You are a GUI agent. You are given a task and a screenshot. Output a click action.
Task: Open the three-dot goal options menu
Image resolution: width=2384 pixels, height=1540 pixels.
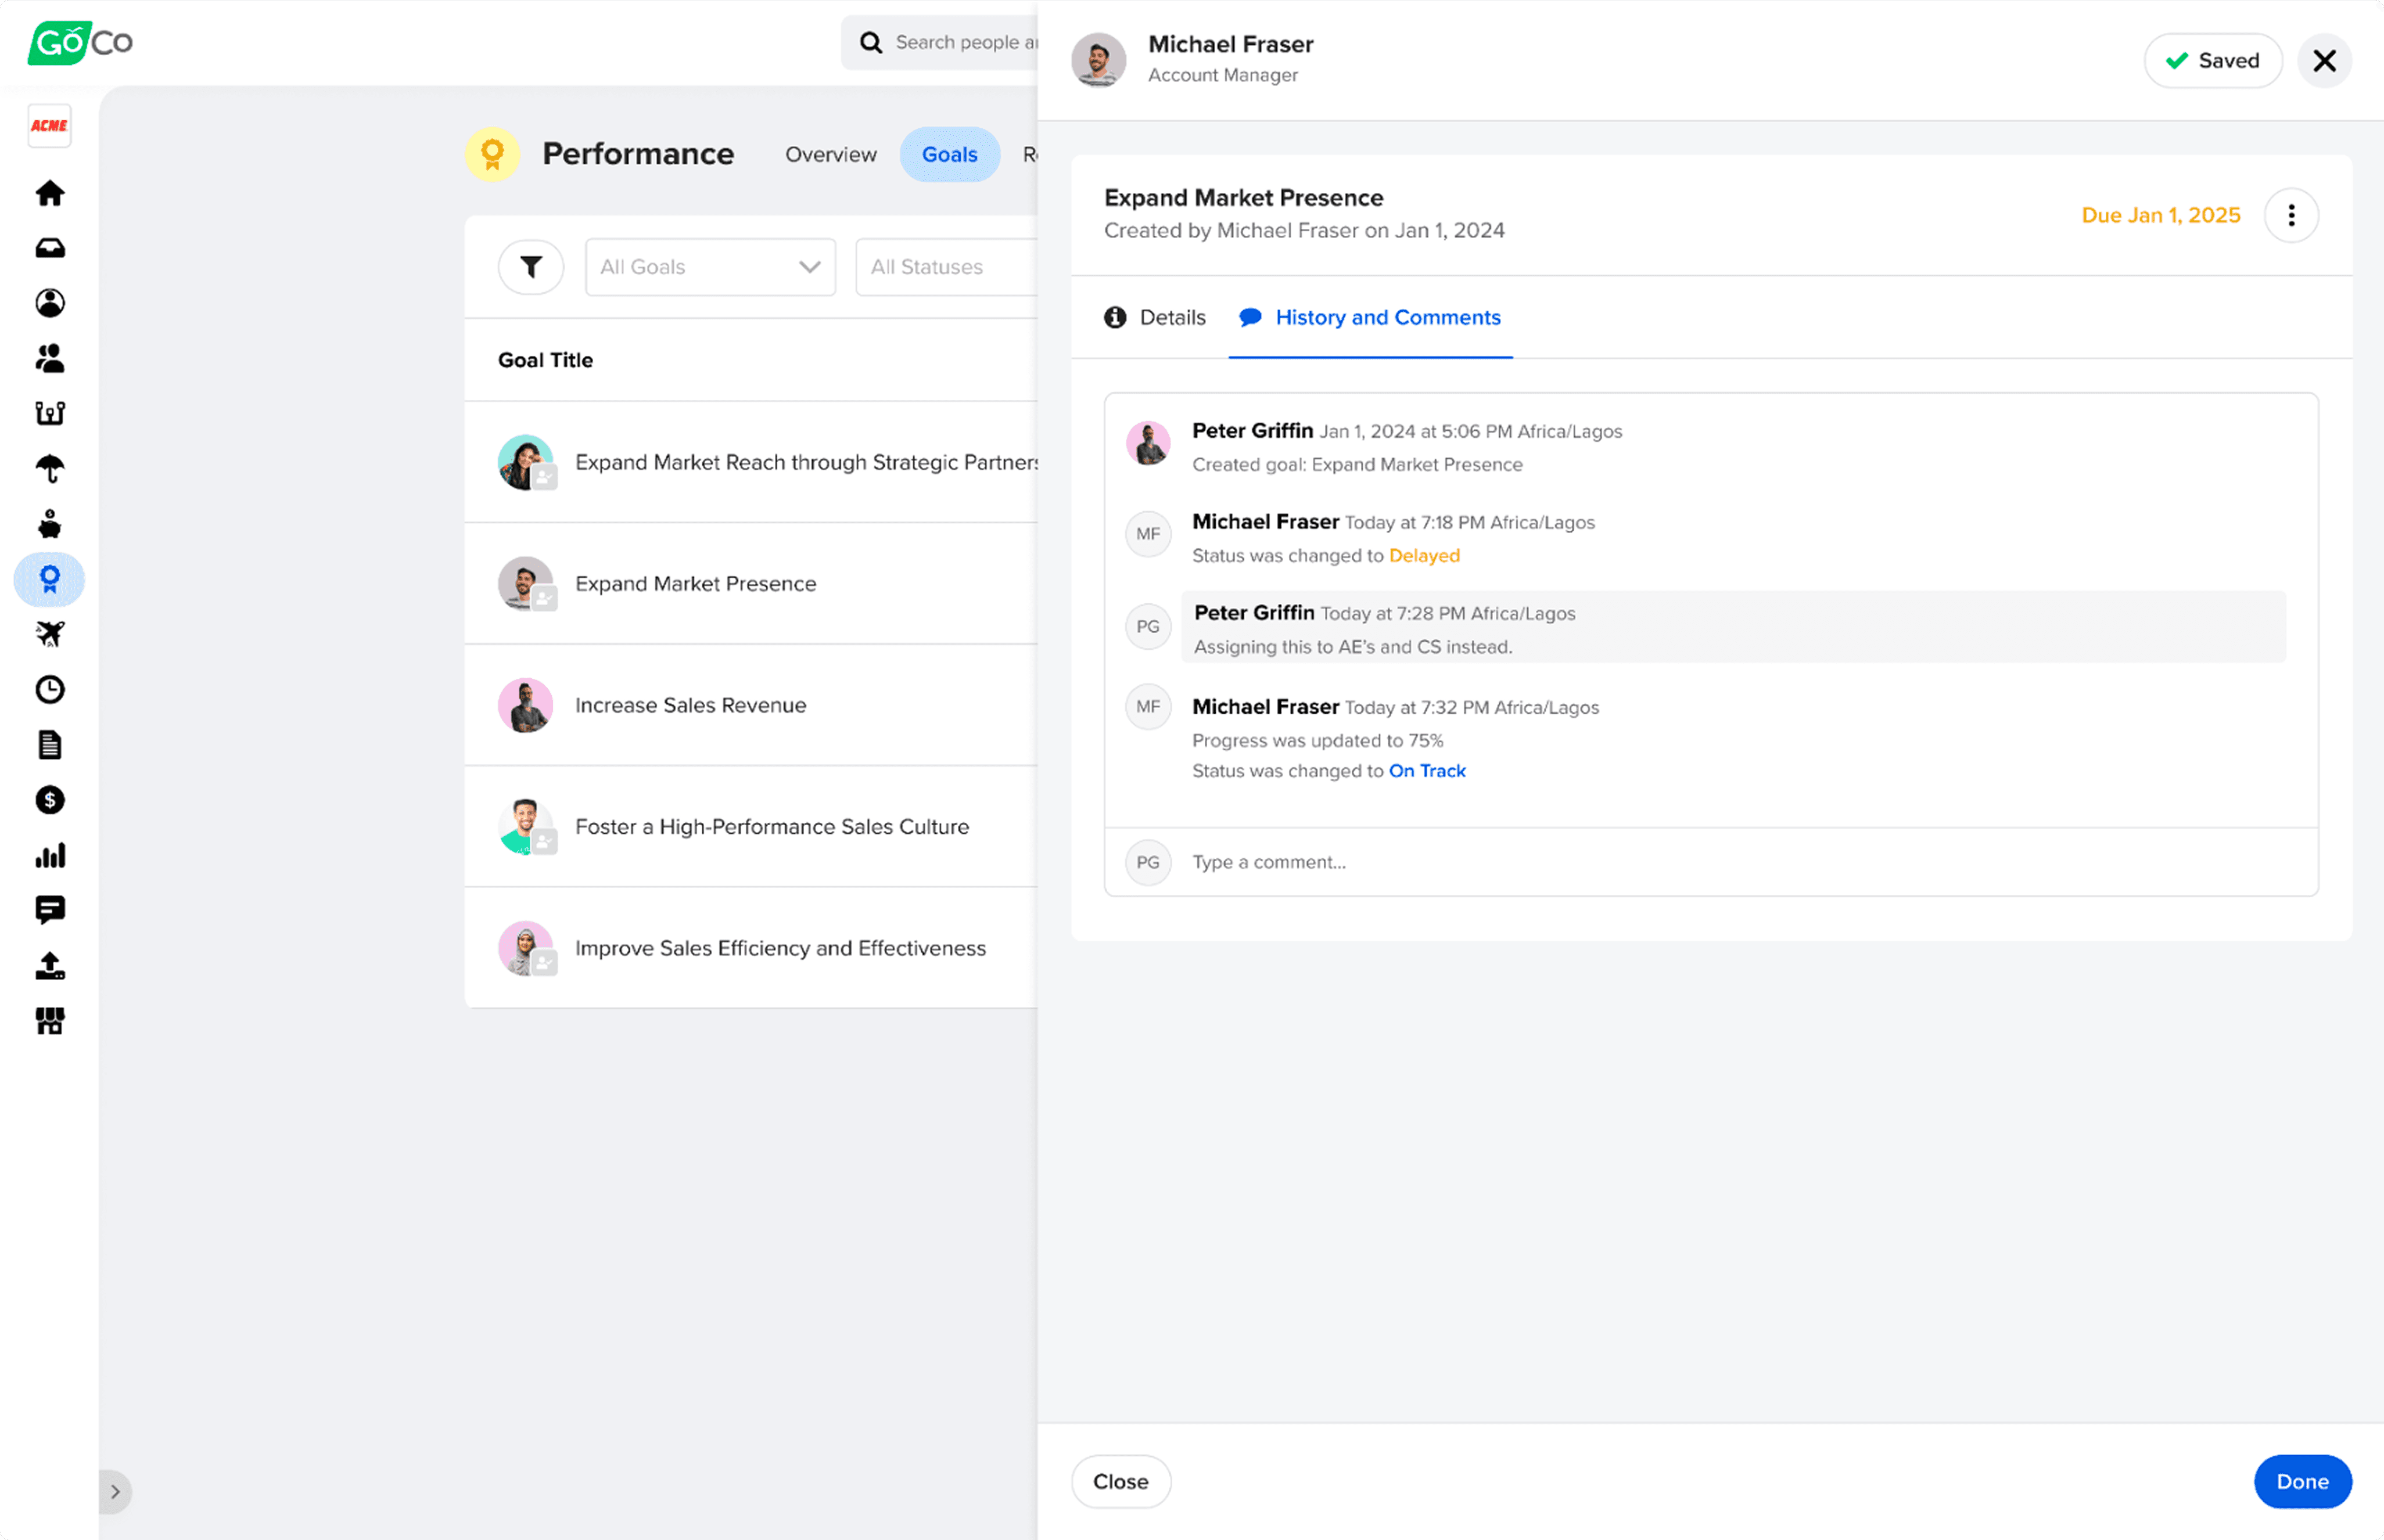2290,215
